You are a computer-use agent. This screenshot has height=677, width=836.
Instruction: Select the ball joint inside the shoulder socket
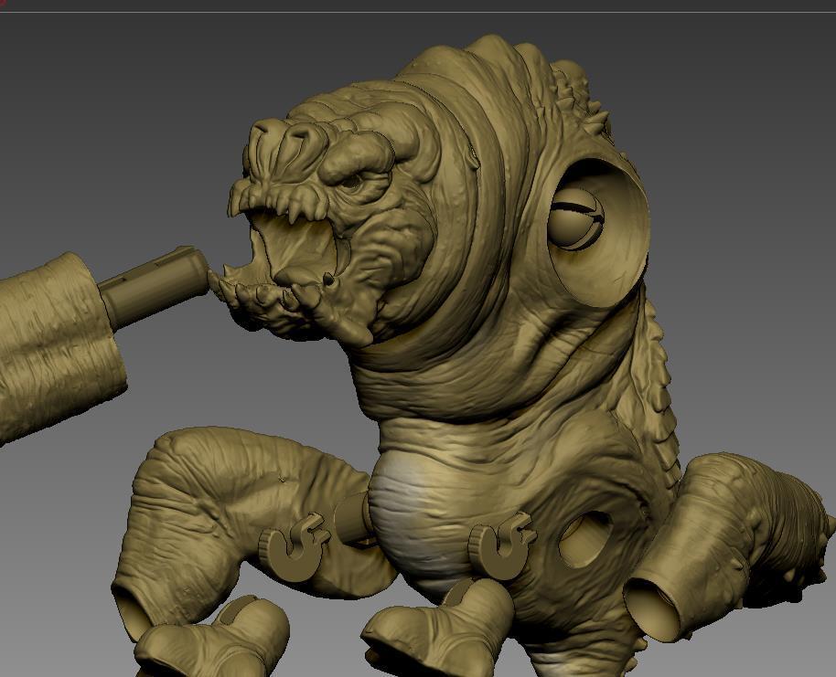[576, 218]
